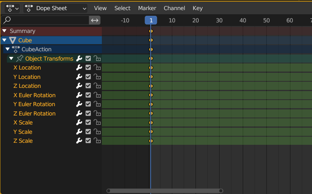Collapse the Object Transforms group arrow
Screen dimensions: 312x194
(11, 59)
